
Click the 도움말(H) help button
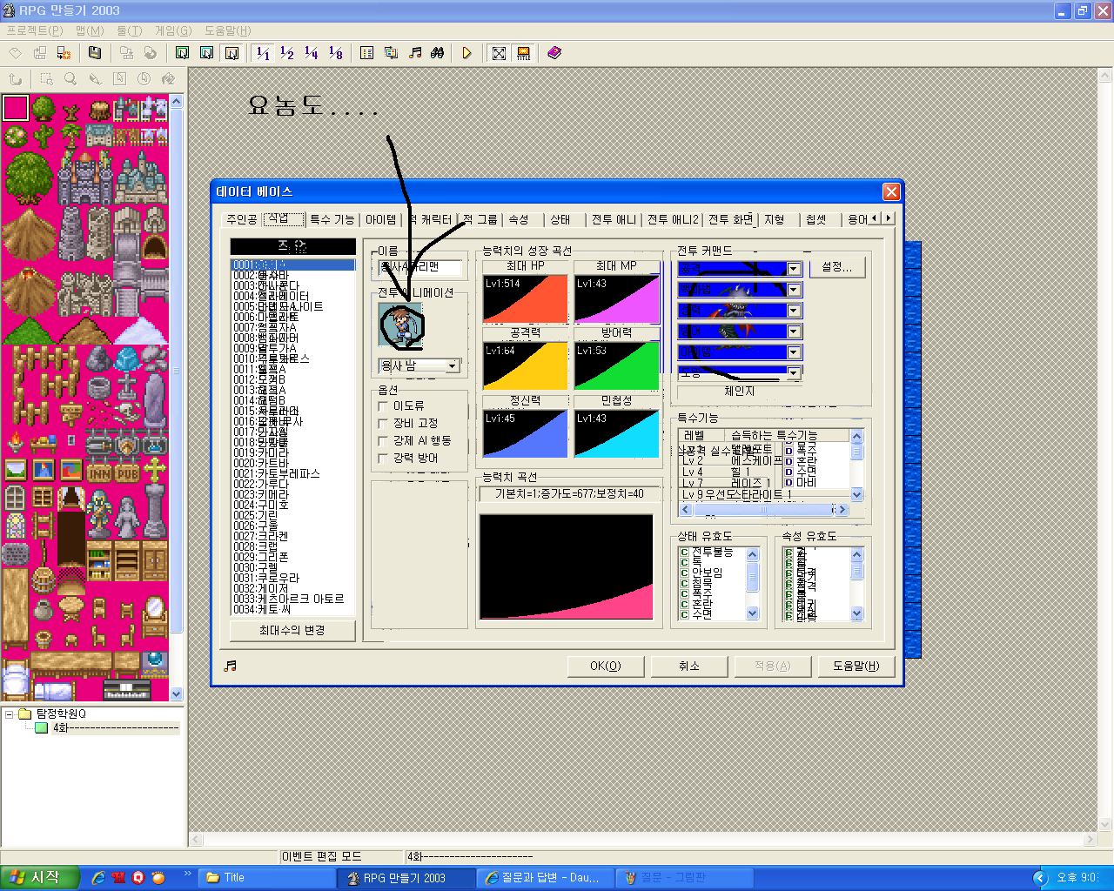(856, 666)
